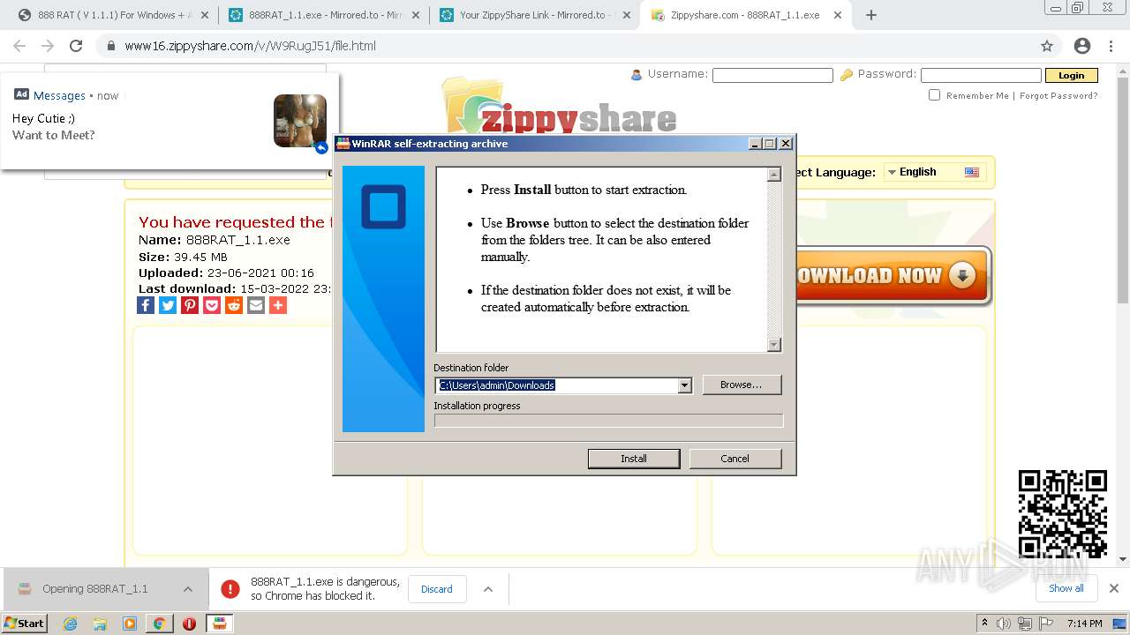Focus the Username field on Zippyshare
This screenshot has width=1130, height=635.
[772, 75]
